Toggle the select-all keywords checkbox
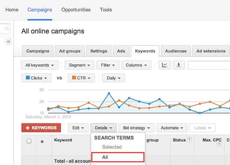Viewport: 230px width, 165px height. click(x=29, y=141)
